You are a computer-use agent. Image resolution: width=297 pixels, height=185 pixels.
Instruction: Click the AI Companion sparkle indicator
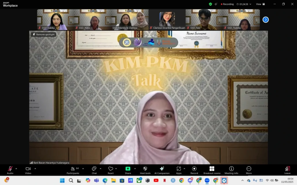(x=216, y=4)
